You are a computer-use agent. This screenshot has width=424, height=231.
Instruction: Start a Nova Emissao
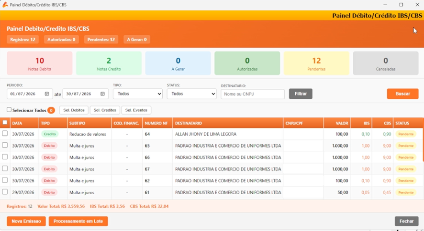click(x=26, y=221)
